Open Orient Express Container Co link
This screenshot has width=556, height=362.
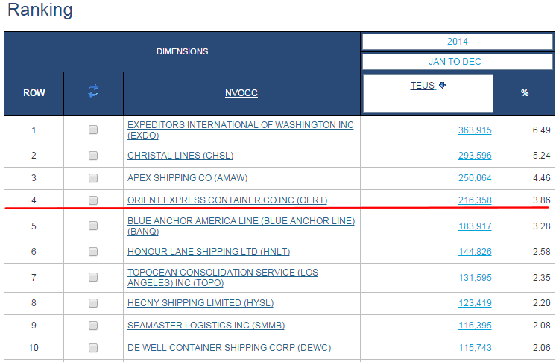pyautogui.click(x=227, y=200)
